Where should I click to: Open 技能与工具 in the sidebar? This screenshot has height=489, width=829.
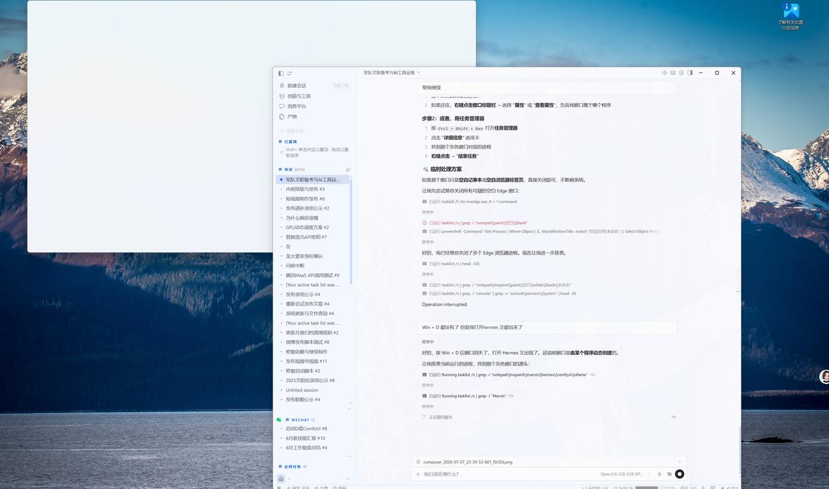(314, 96)
